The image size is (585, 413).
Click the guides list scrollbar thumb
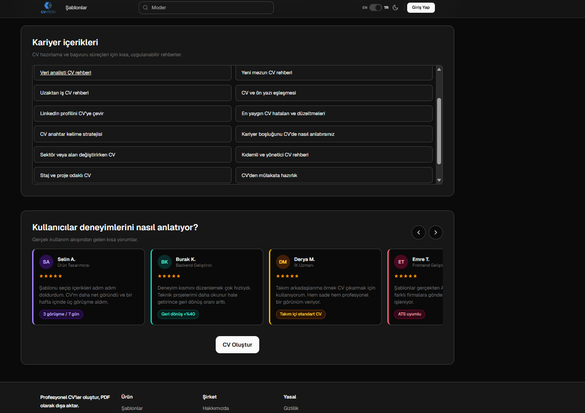click(439, 131)
